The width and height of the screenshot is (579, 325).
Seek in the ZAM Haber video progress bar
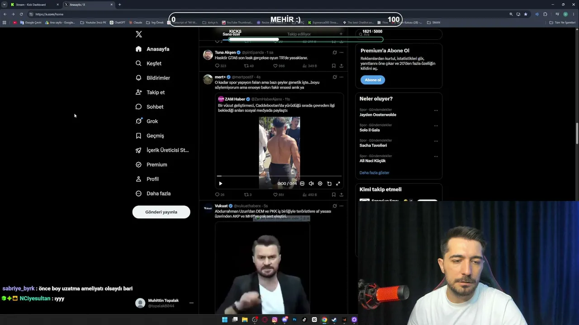click(279, 176)
